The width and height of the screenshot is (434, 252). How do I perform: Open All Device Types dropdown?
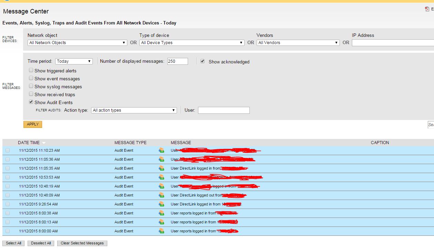click(192, 43)
